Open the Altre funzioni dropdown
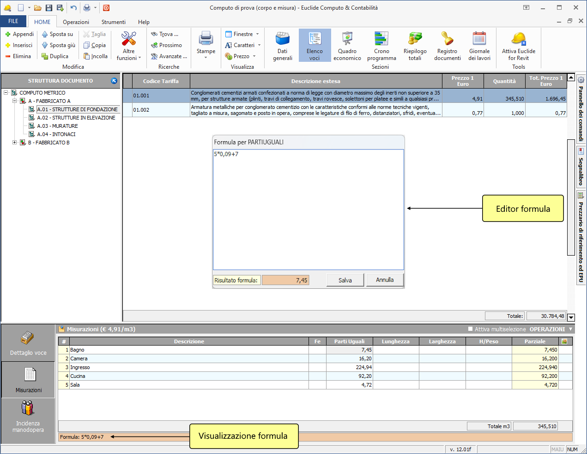Screen dimensions: 587x454 129,45
